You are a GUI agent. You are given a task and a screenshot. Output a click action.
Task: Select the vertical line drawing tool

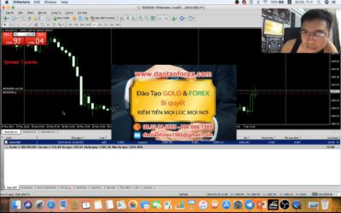click(18, 25)
